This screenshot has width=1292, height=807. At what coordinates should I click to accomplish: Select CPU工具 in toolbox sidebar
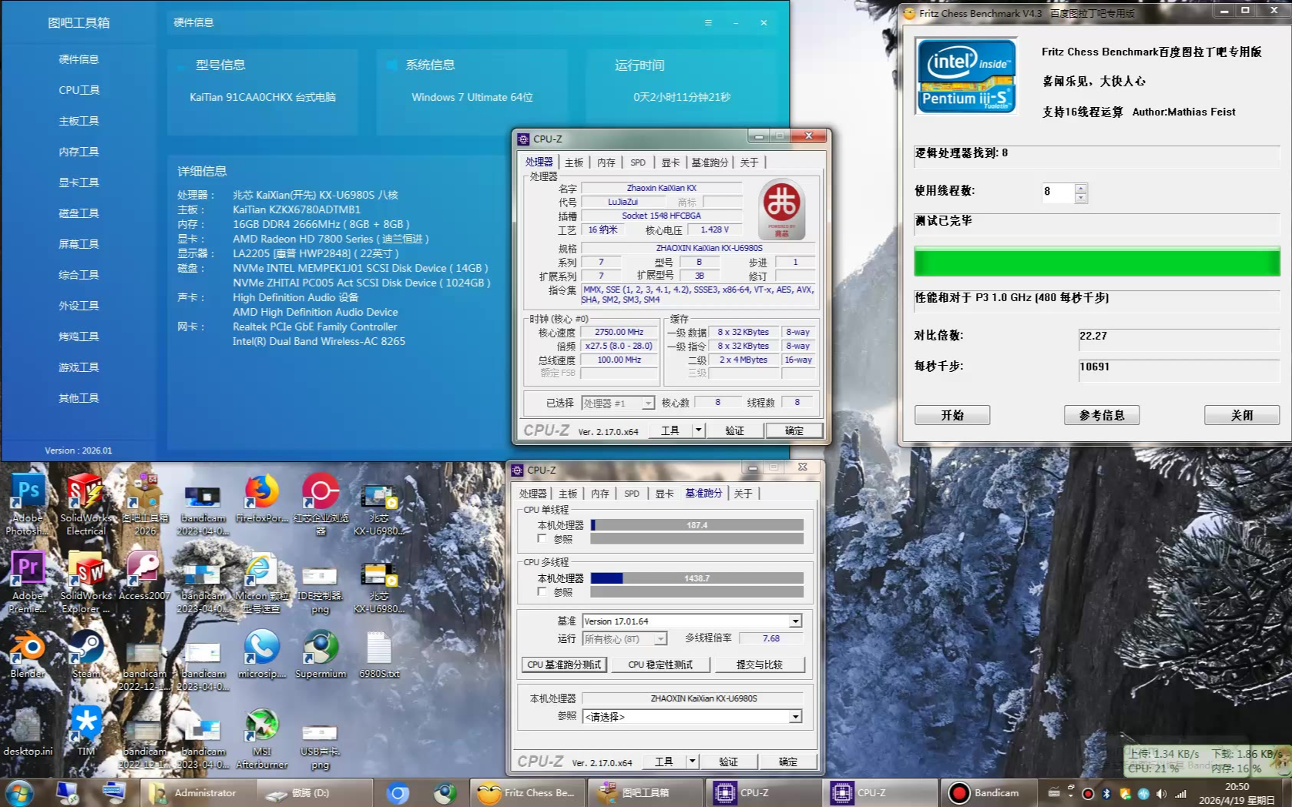click(x=79, y=90)
